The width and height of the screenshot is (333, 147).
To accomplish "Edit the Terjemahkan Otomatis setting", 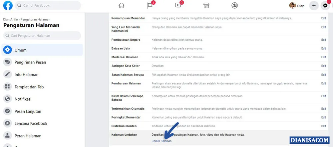I will (323, 109).
